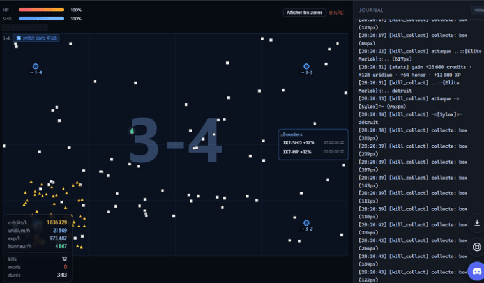Click the JOURNAL panel heading

pos(371,10)
